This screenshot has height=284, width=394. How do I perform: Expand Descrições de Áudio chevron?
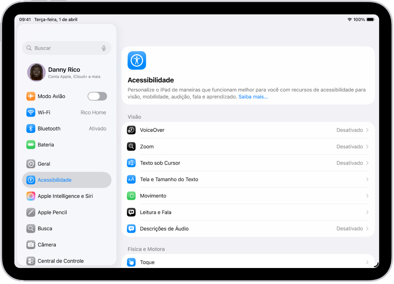point(367,229)
